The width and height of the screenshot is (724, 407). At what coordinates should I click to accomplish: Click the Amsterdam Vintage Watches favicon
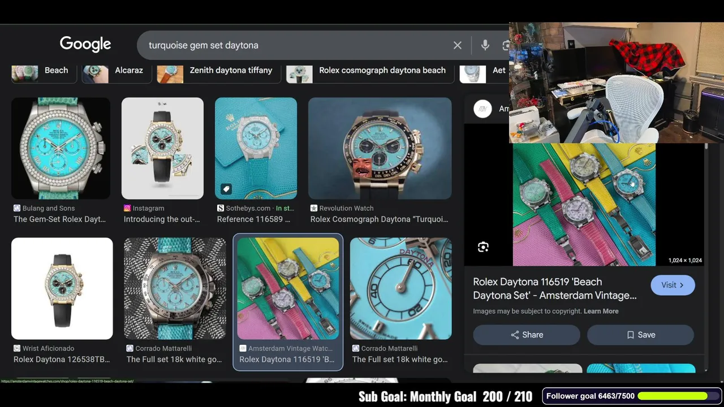tap(243, 348)
